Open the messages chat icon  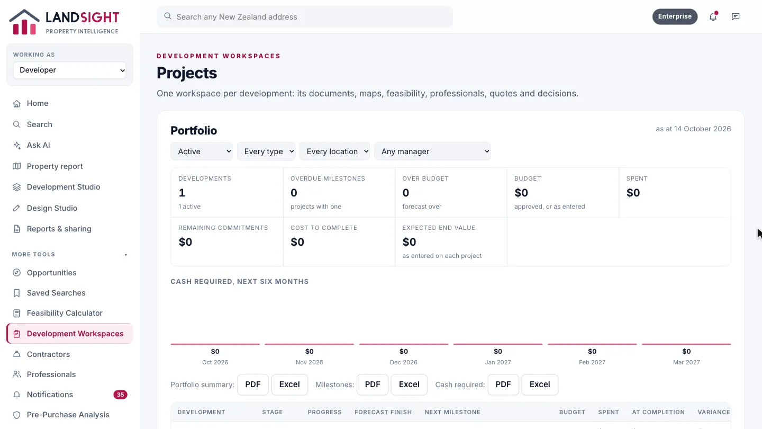point(736,16)
